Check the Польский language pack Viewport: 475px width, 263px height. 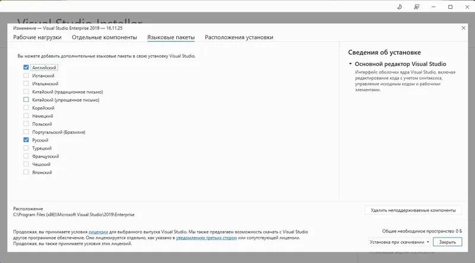26,124
